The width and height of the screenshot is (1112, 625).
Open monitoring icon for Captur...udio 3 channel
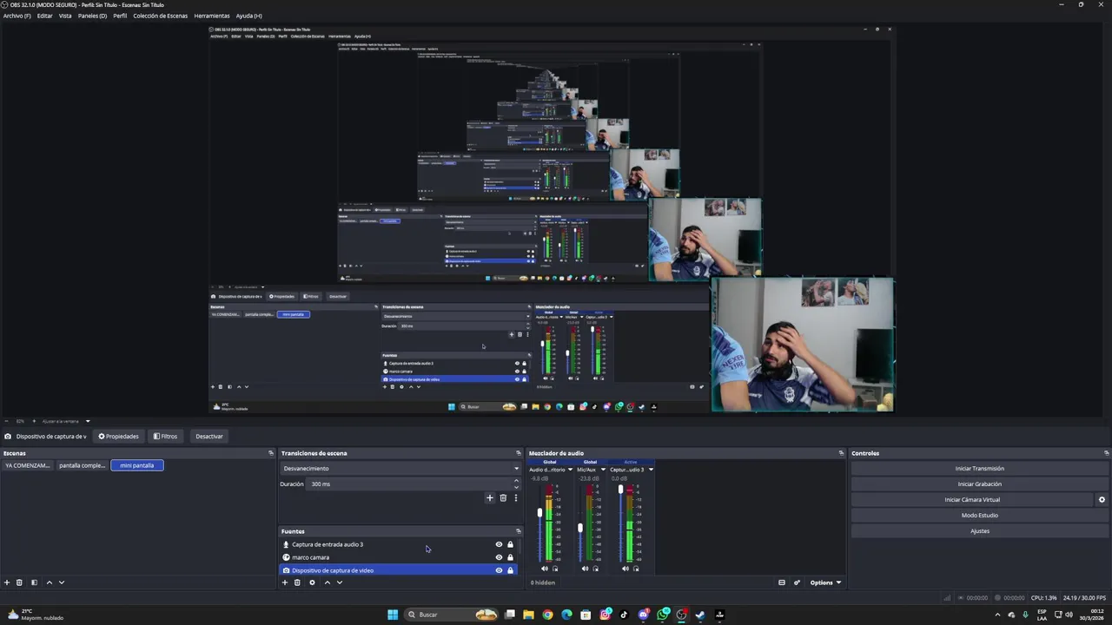coord(636,569)
